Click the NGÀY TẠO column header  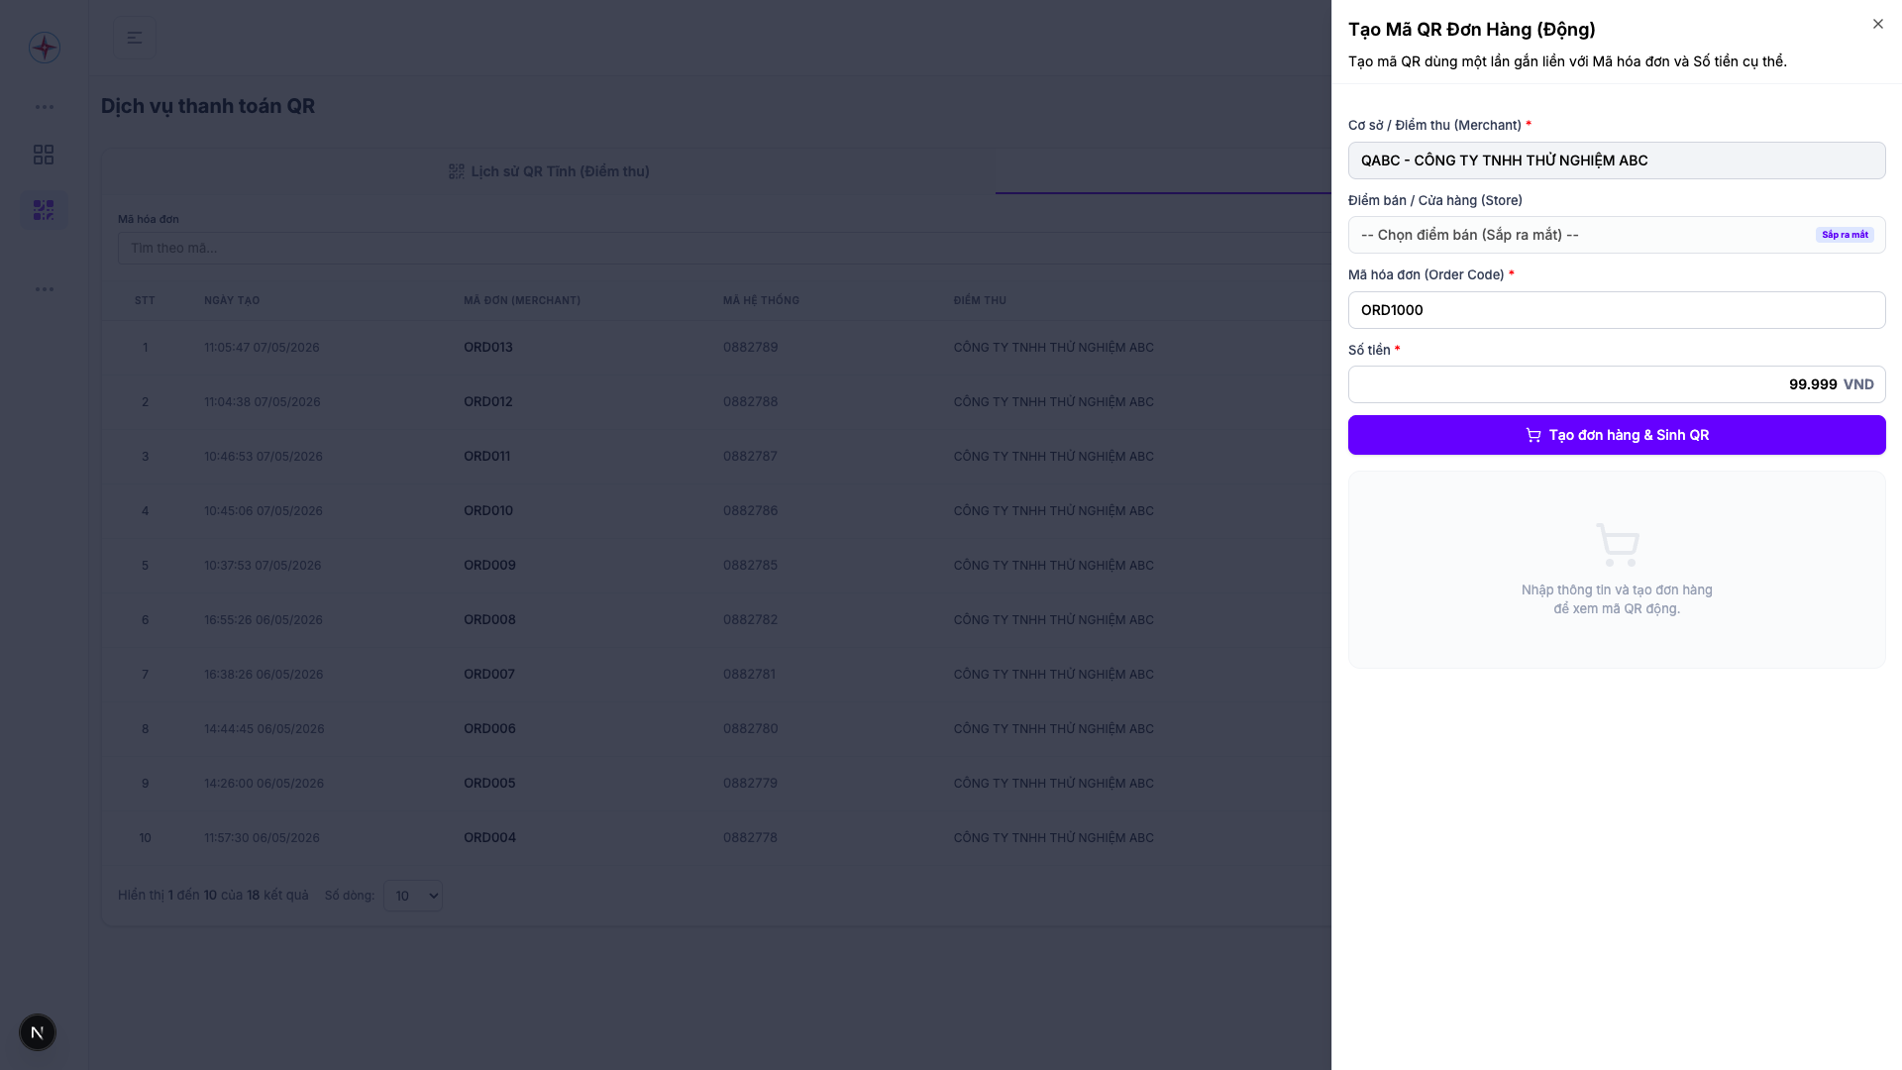click(x=232, y=300)
